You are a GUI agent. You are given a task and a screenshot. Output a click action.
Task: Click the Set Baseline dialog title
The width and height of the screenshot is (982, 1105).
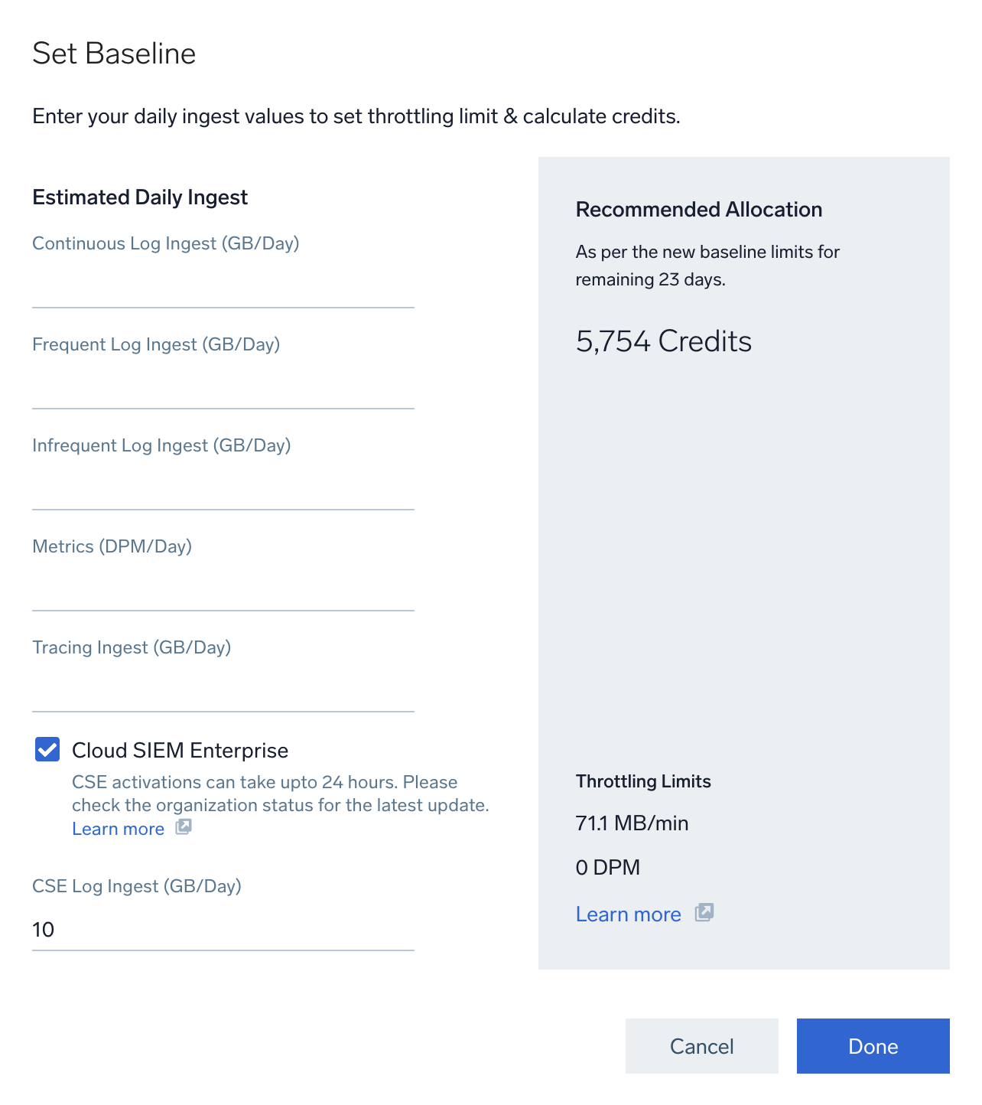(114, 54)
